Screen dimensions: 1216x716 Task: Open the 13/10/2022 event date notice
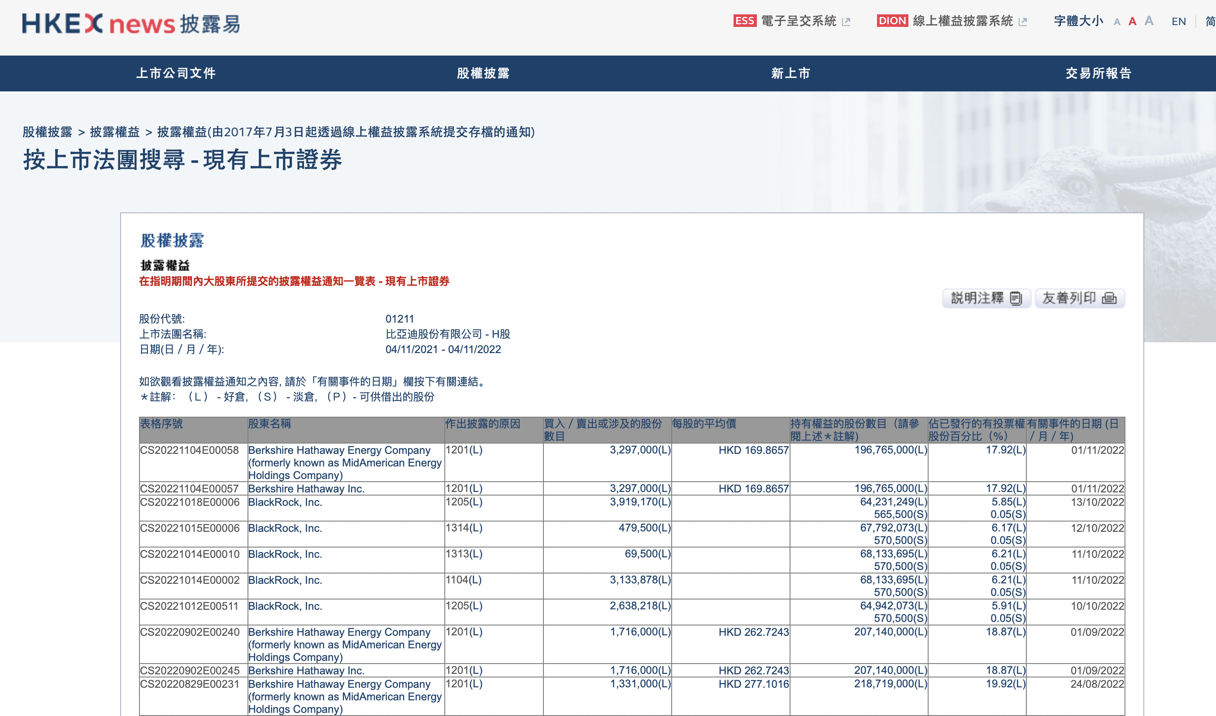click(x=1097, y=502)
